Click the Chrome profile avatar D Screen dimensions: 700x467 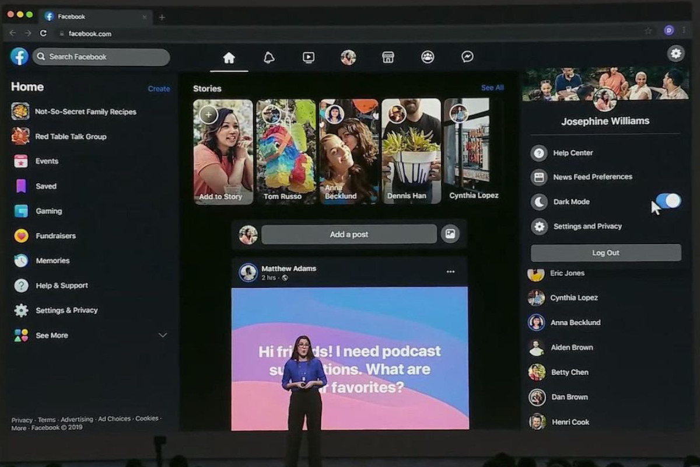coord(669,30)
